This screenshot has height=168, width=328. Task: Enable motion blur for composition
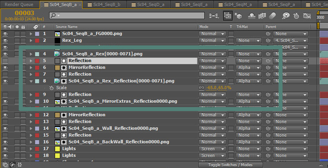(273, 16)
